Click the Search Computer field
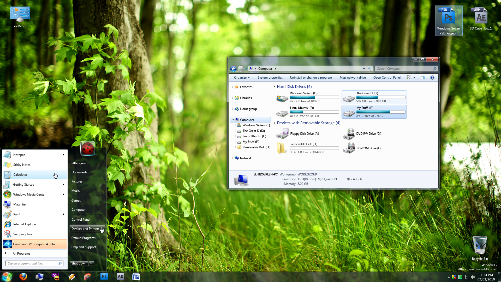Viewport: 501px width, 282px height. pos(406,69)
